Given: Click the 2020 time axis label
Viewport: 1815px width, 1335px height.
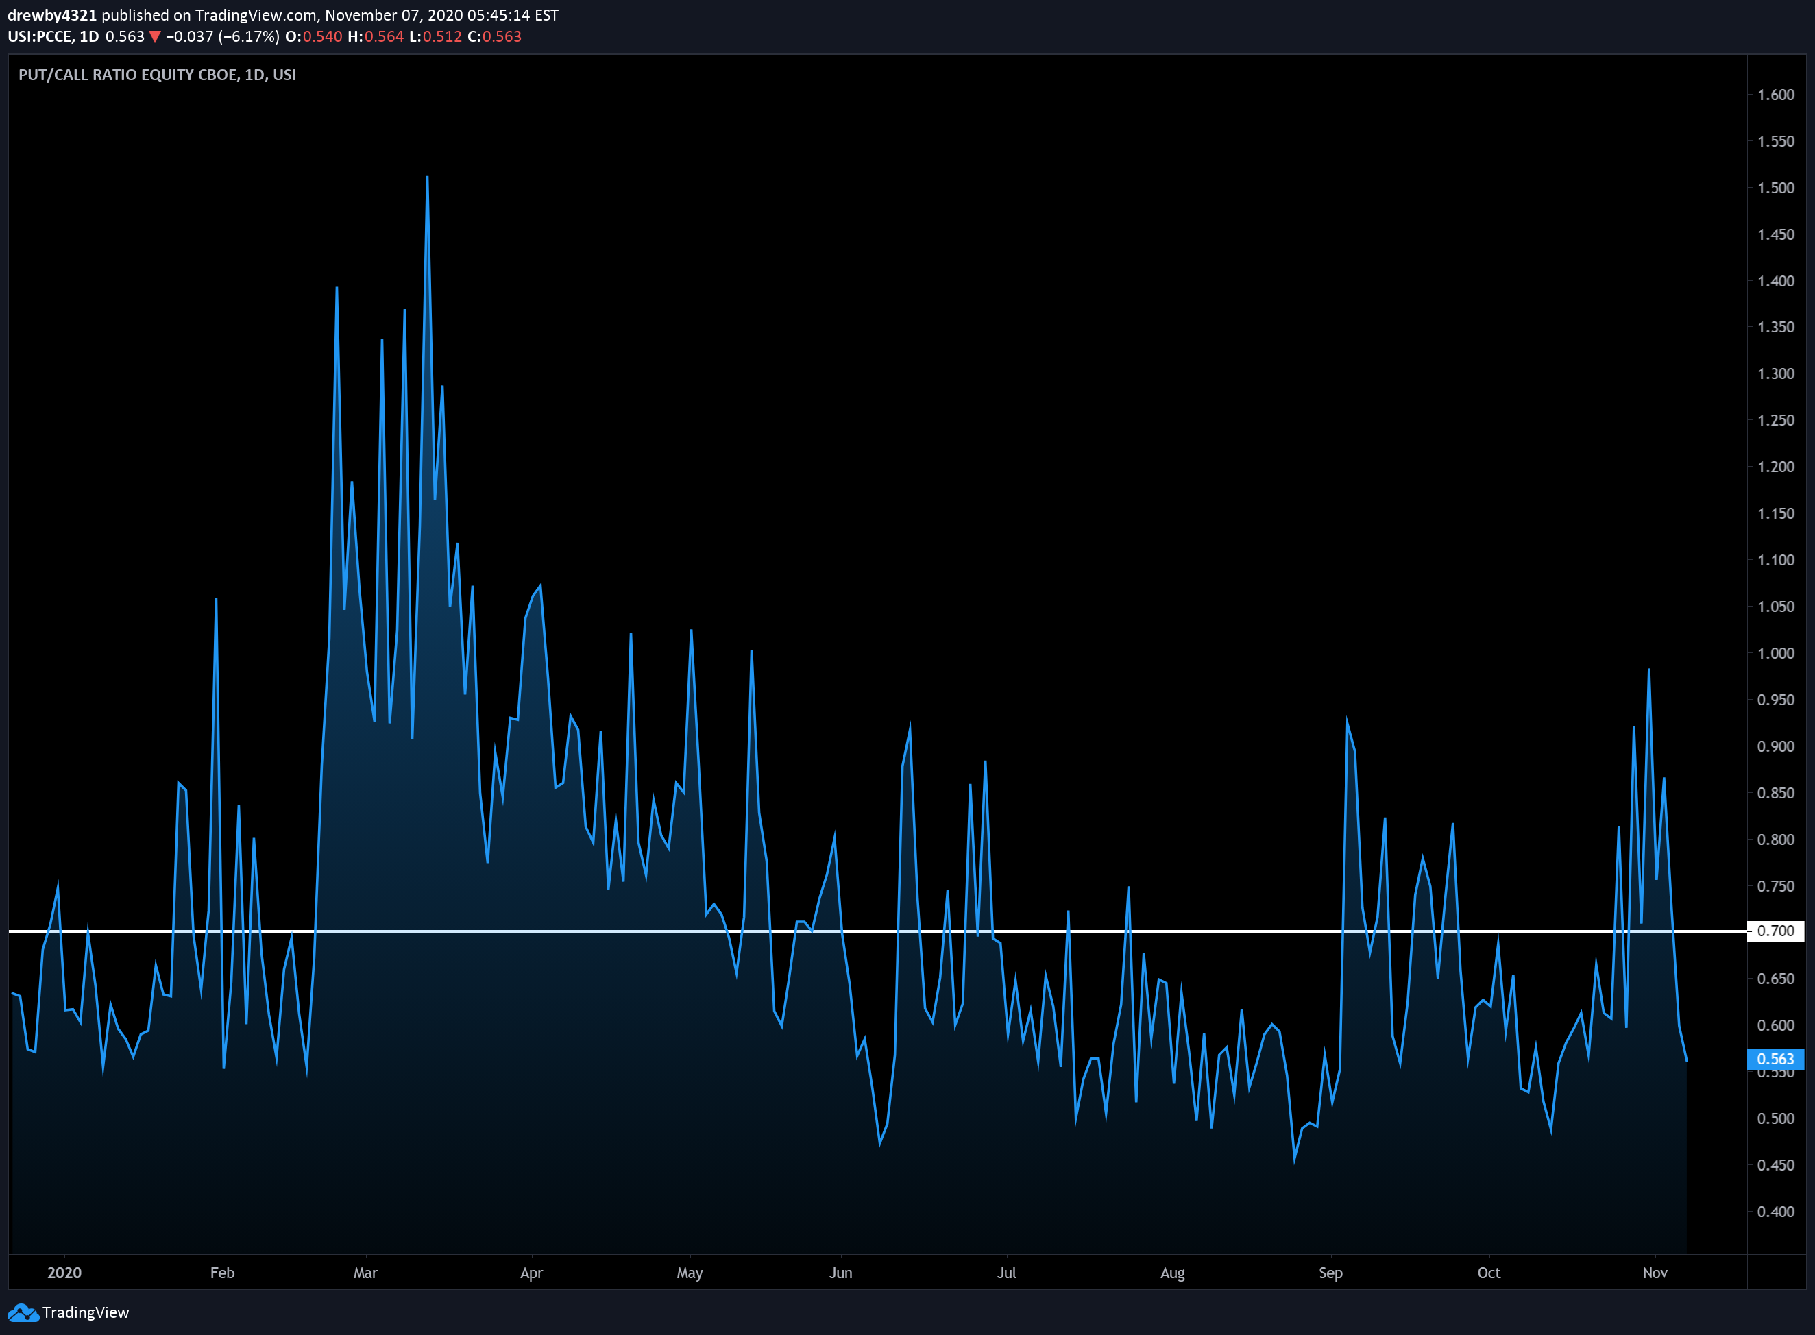Looking at the screenshot, I should (x=64, y=1273).
